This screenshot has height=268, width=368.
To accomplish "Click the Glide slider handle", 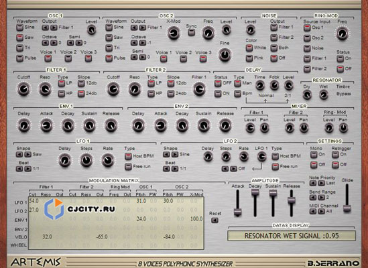I will [x=347, y=208].
